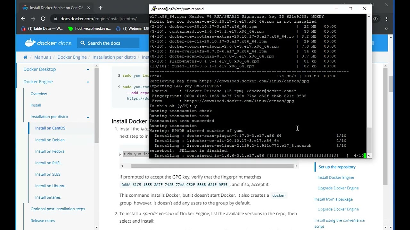Open the Chrome three-dot menu
Screen dimensions: 410x230
click(387, 19)
